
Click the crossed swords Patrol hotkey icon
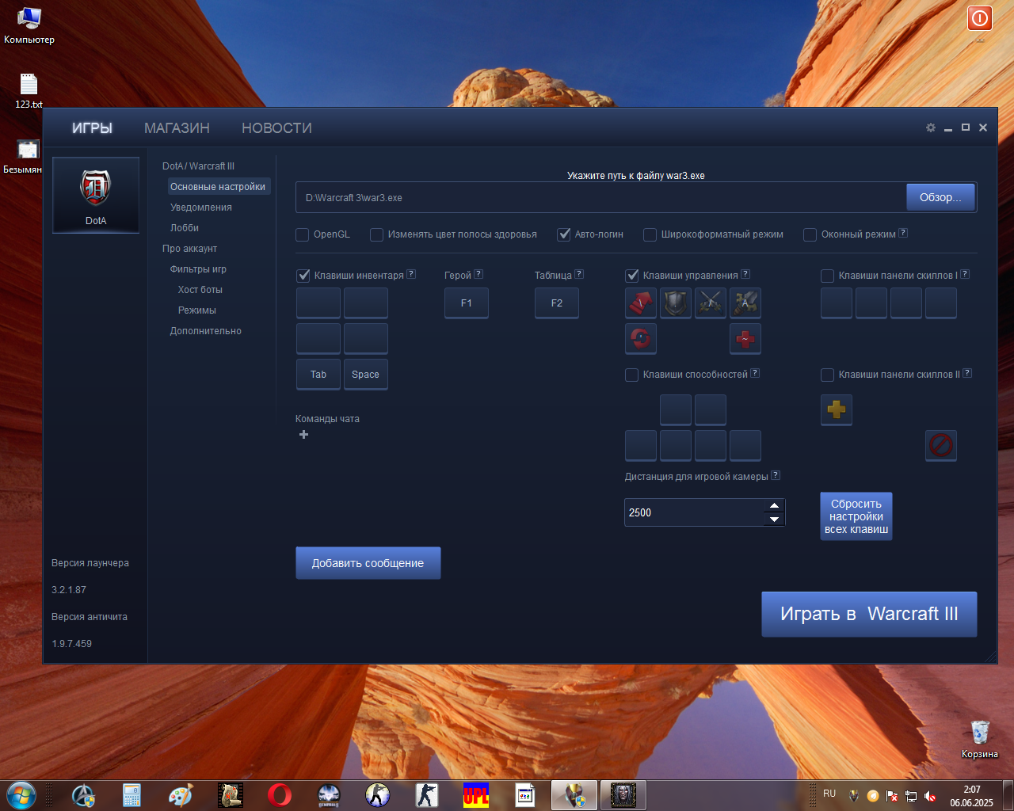[x=711, y=303]
